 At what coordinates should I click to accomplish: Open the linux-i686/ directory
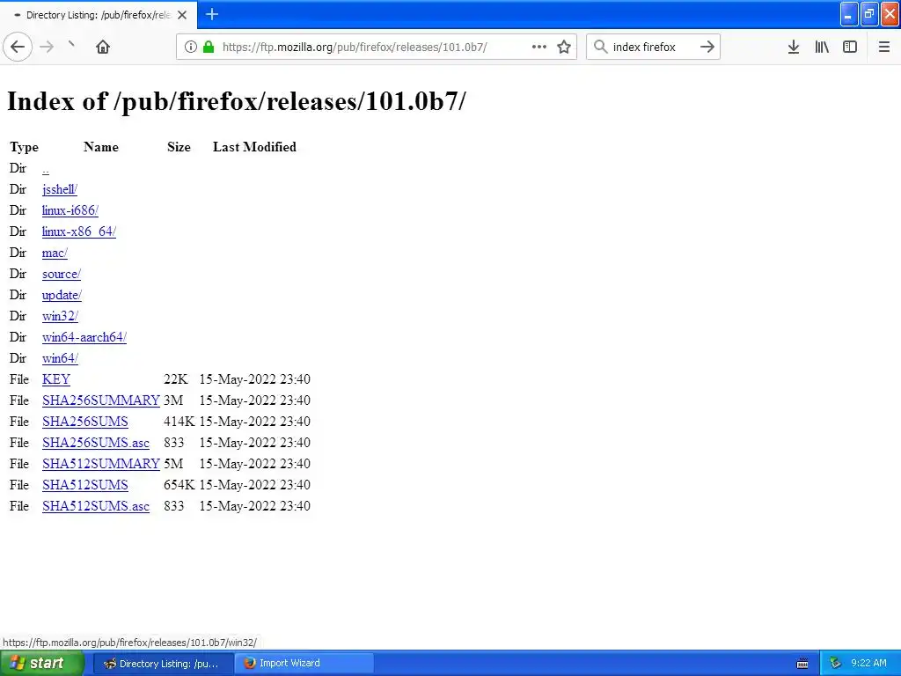coord(70,210)
